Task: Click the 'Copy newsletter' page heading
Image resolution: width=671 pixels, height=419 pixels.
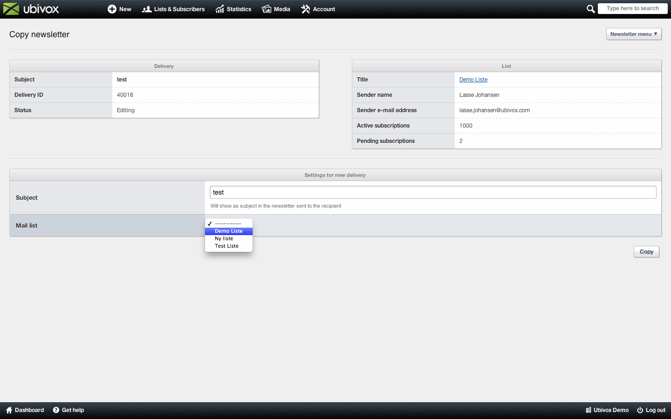Action: click(x=39, y=34)
